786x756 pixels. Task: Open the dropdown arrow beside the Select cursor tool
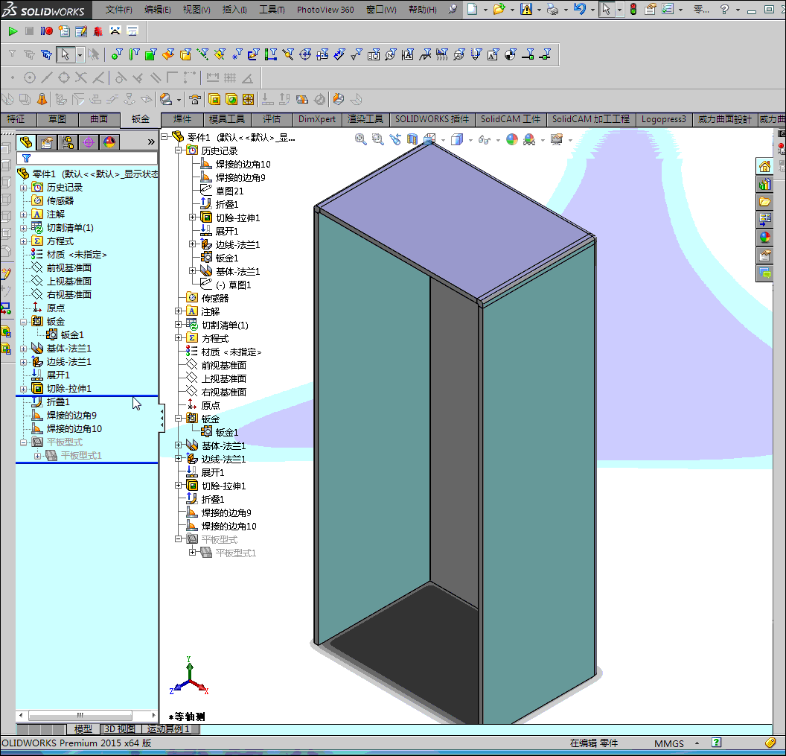[x=80, y=54]
